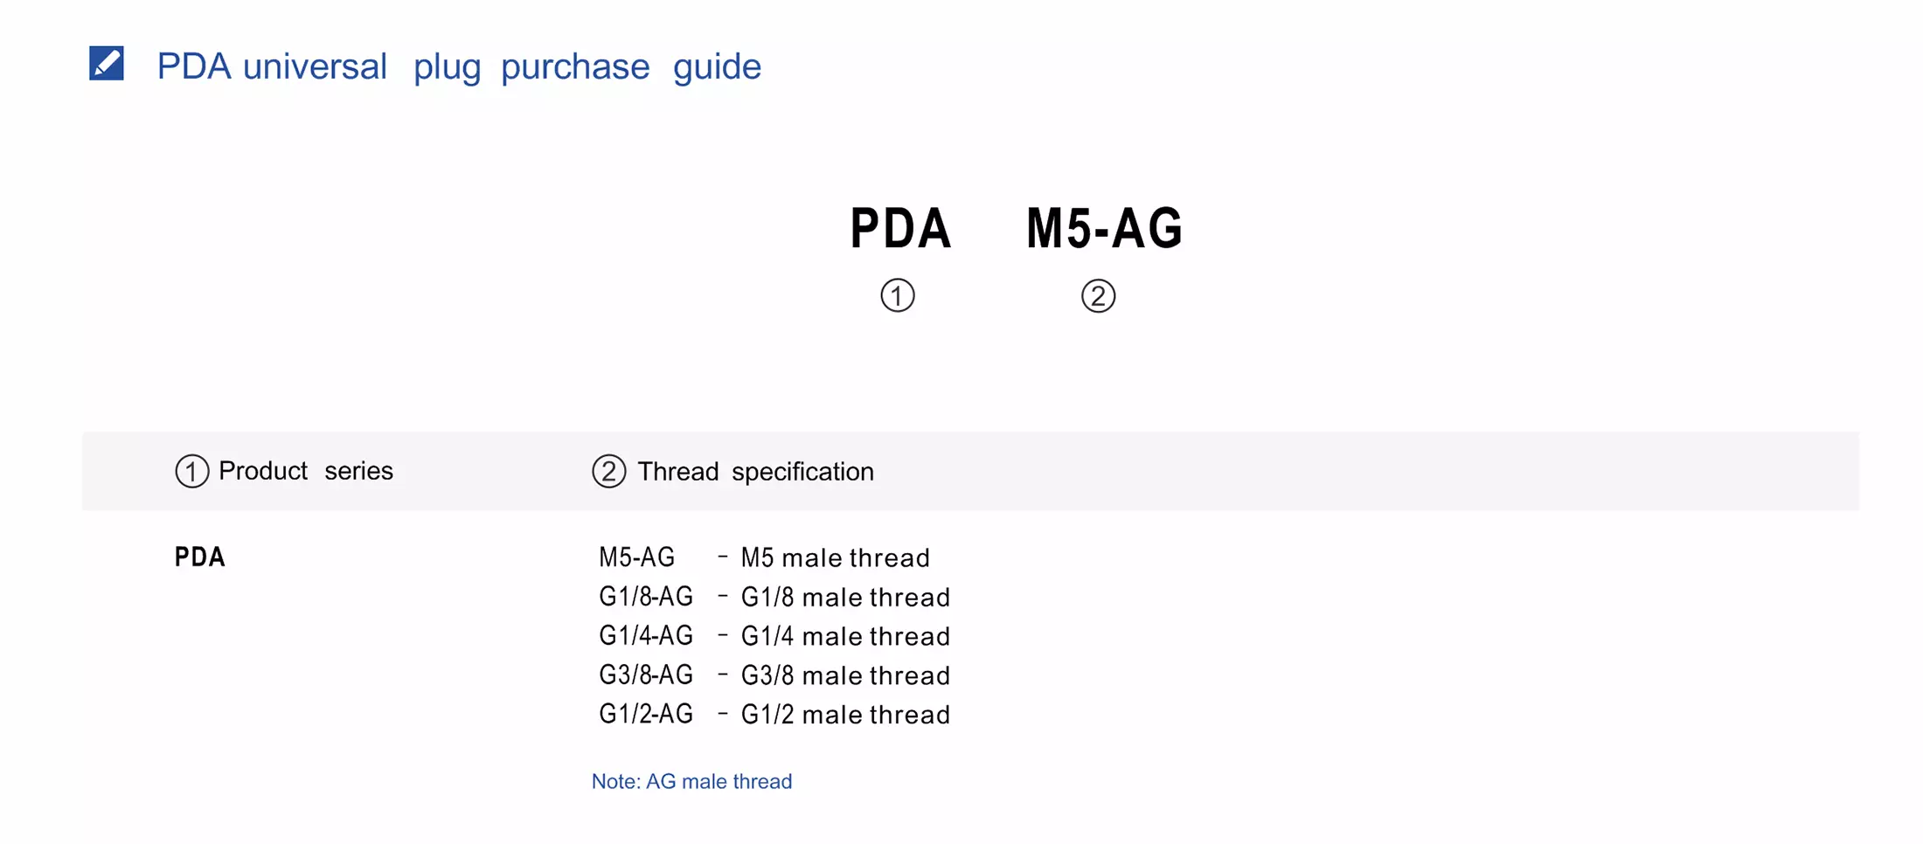Screen dimensions: 1923x844
Task: Click the G1/4 male thread description
Action: [x=845, y=636]
